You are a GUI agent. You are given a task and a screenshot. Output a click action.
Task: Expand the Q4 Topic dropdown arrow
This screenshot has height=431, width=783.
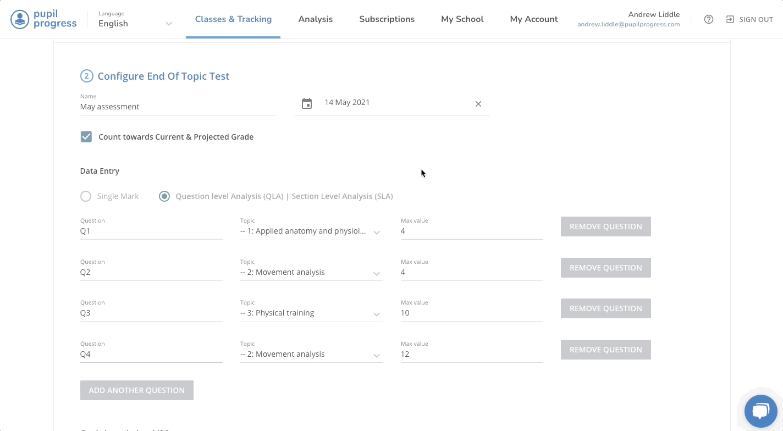[x=377, y=355]
